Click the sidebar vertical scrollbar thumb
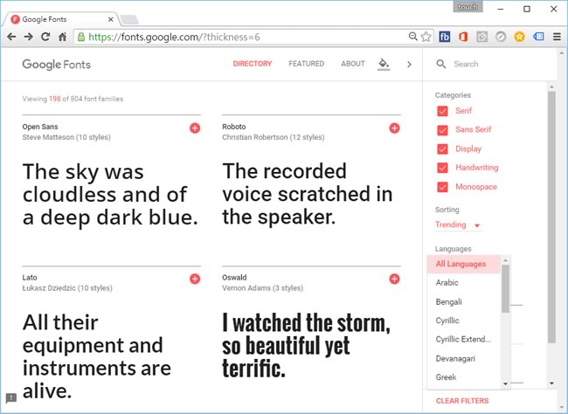The height and width of the screenshot is (414, 568). coord(551,217)
